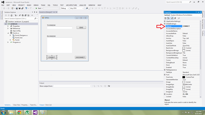The width and height of the screenshot is (205, 115).
Task: Select Form1.resx in Solution Explorer
Action: click(19, 38)
